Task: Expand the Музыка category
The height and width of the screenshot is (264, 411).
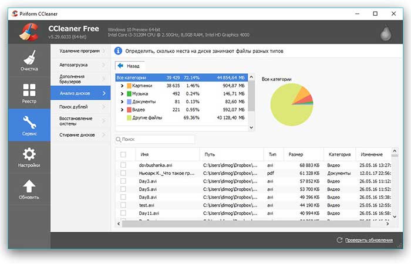Action: point(122,93)
